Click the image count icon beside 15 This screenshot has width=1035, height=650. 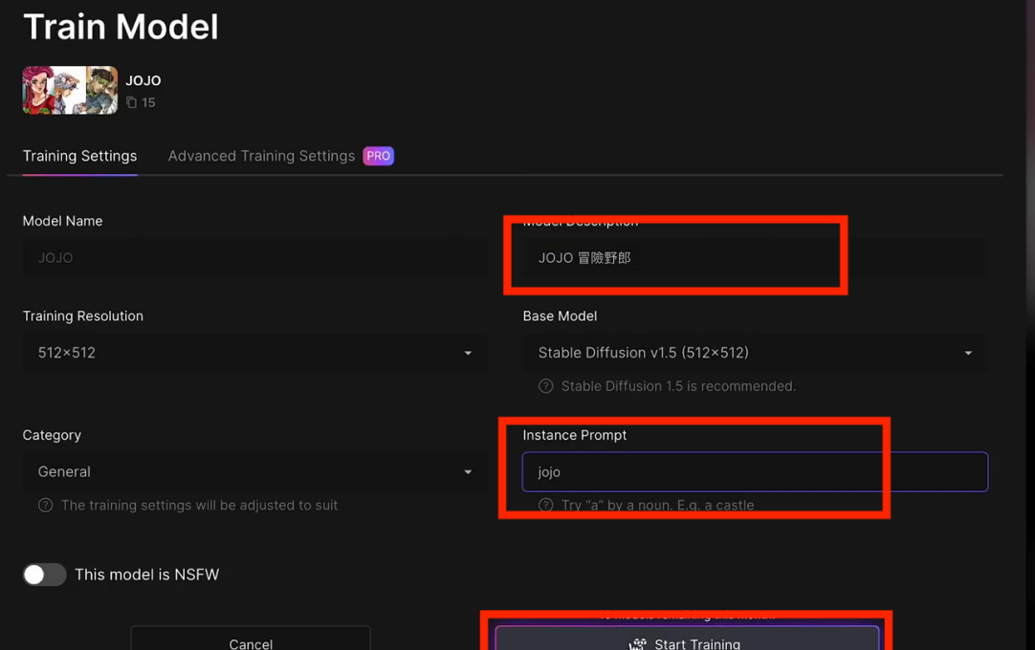pos(131,102)
